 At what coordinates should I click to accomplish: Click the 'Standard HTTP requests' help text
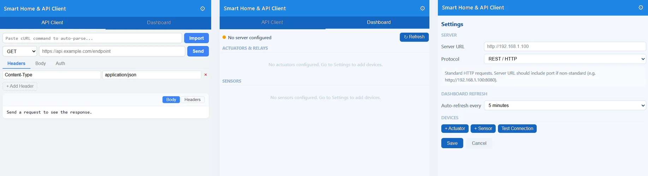(520, 77)
